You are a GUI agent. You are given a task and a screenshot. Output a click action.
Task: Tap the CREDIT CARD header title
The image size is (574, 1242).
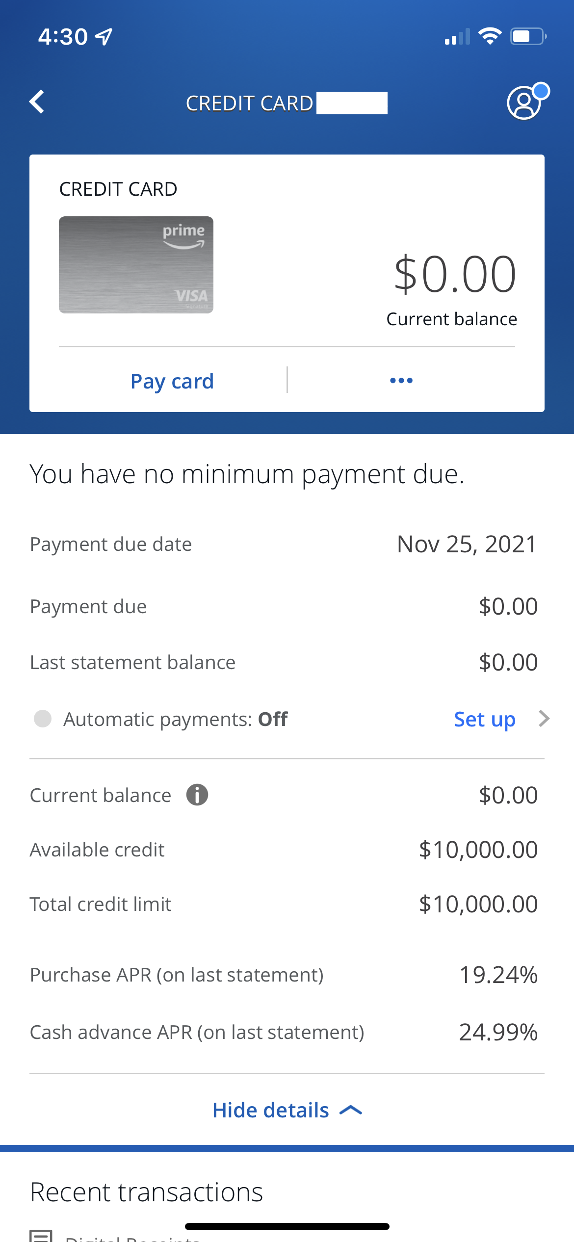[x=249, y=103]
